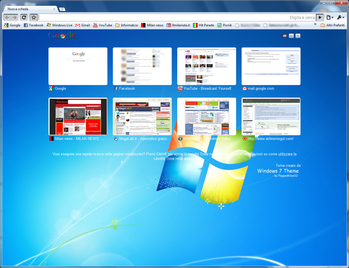Open the Milan news bookmark in bookmarks bar
This screenshot has width=349, height=268.
pyautogui.click(x=152, y=25)
